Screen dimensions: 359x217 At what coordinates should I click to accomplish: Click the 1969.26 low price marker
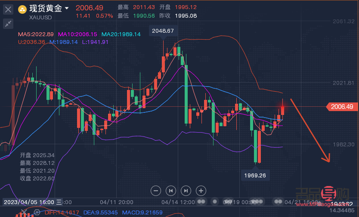coord(255,176)
